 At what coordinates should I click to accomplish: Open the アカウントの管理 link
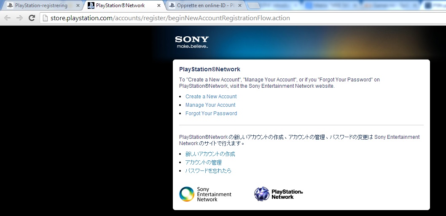coord(203,162)
